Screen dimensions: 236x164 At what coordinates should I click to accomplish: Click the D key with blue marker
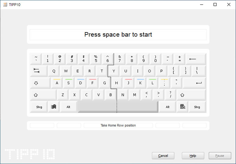click(x=80, y=83)
